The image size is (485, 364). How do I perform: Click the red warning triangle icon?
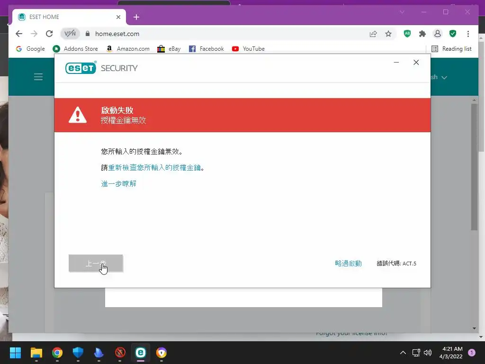click(78, 115)
